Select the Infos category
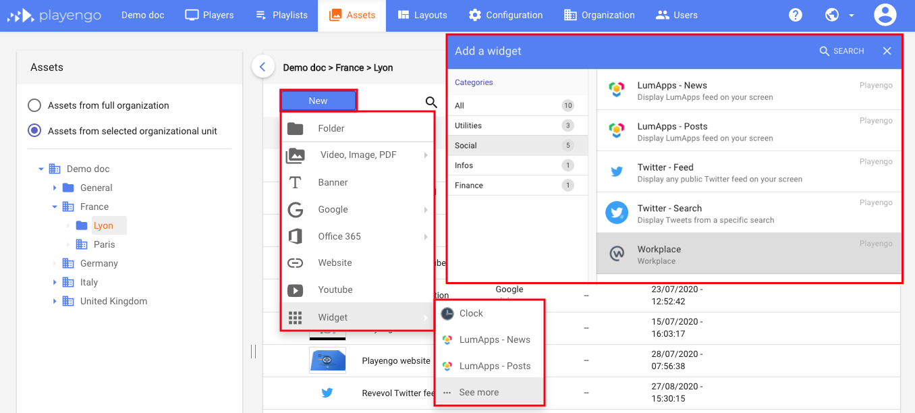 [518, 165]
